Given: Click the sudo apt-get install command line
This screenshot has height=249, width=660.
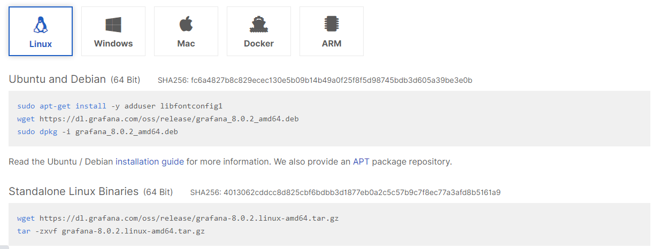Looking at the screenshot, I should coord(119,106).
